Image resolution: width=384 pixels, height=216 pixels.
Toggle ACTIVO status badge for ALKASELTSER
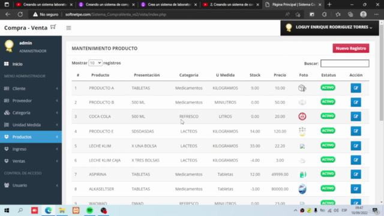328,188
